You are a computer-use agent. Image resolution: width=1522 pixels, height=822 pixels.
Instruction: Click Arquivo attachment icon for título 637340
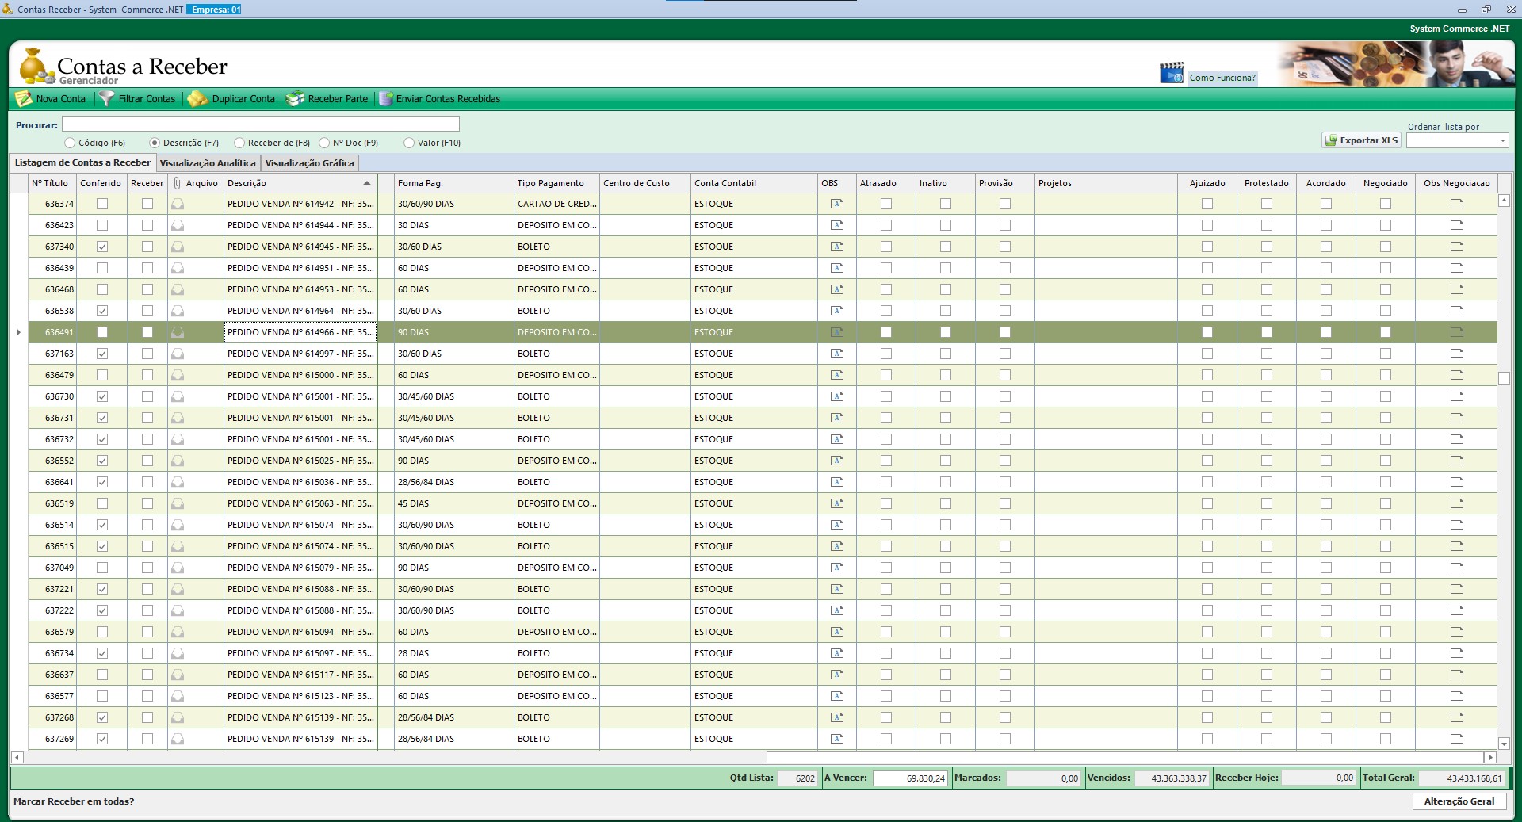178,247
